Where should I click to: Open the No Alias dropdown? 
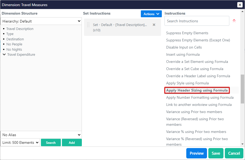(41, 135)
